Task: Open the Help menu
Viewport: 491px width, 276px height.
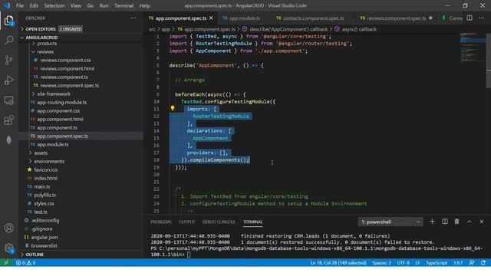Action: [145, 5]
